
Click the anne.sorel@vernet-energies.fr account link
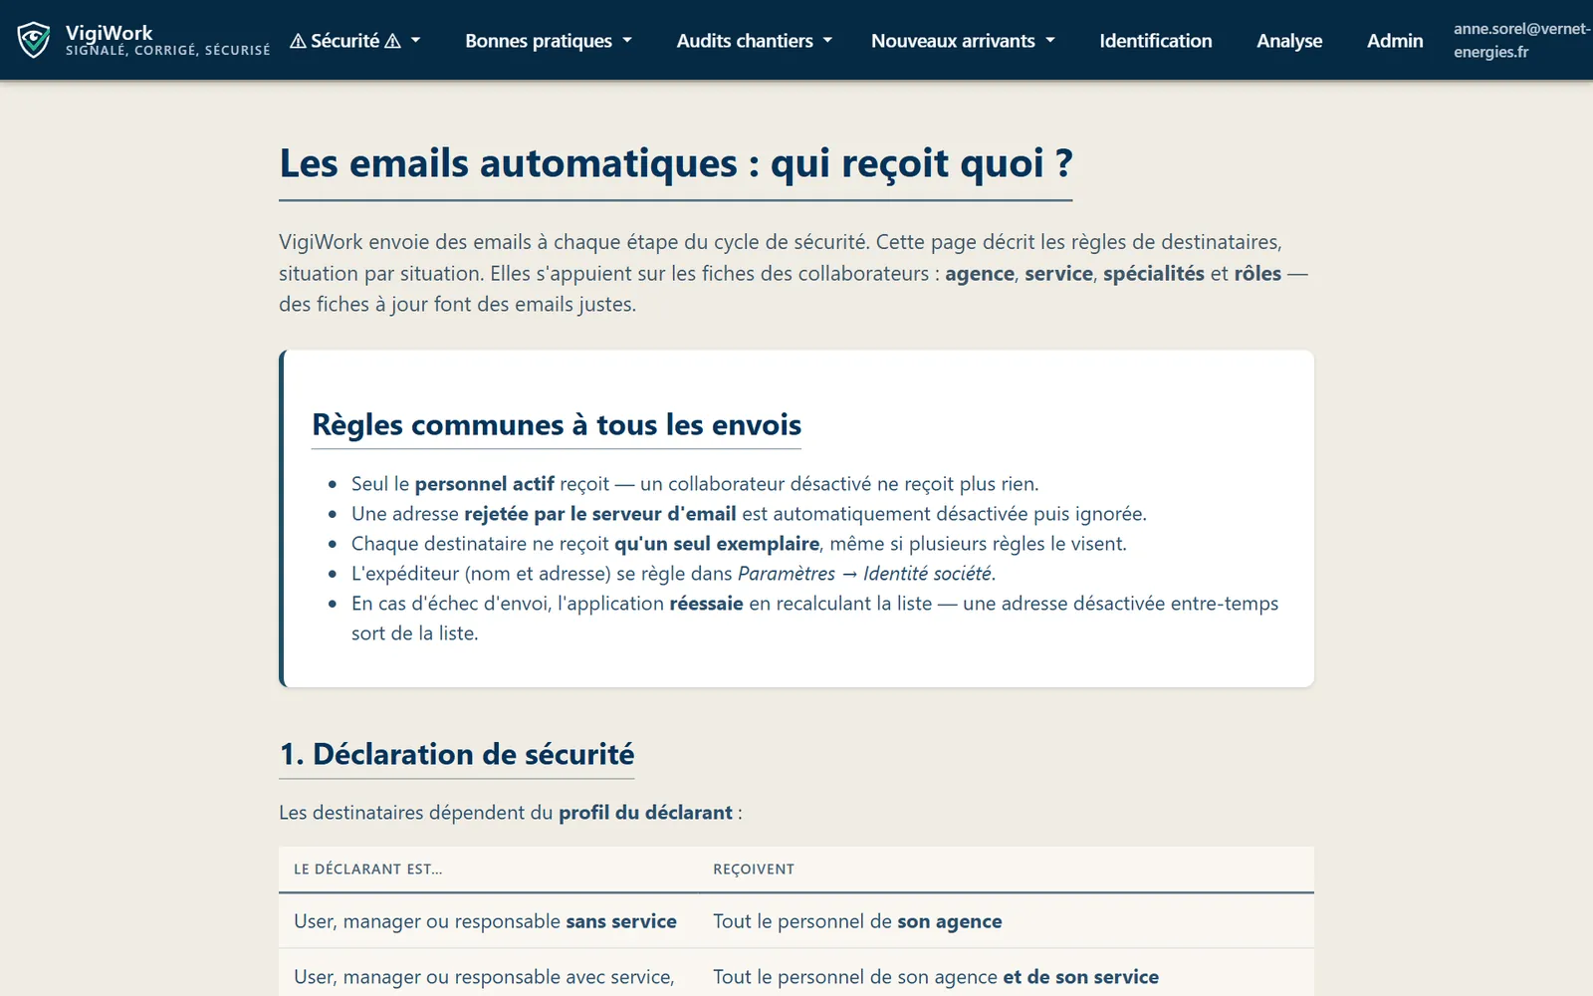tap(1521, 40)
